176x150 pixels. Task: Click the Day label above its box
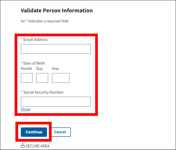[x=40, y=69]
